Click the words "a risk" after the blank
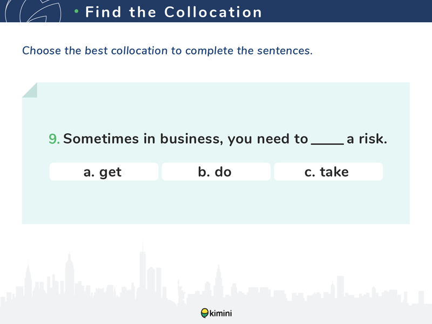Image resolution: width=432 pixels, height=324 pixels. click(x=367, y=139)
